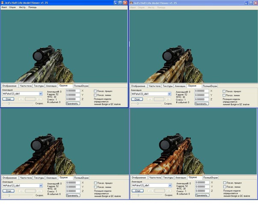
Task: Stop animation with Стоп in bottom-left window
Action: (x=9, y=191)
